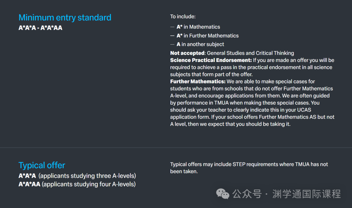Screen dimensions: 352x208
Task: Click the 'Not accepted' bold label
Action: [x=187, y=53]
